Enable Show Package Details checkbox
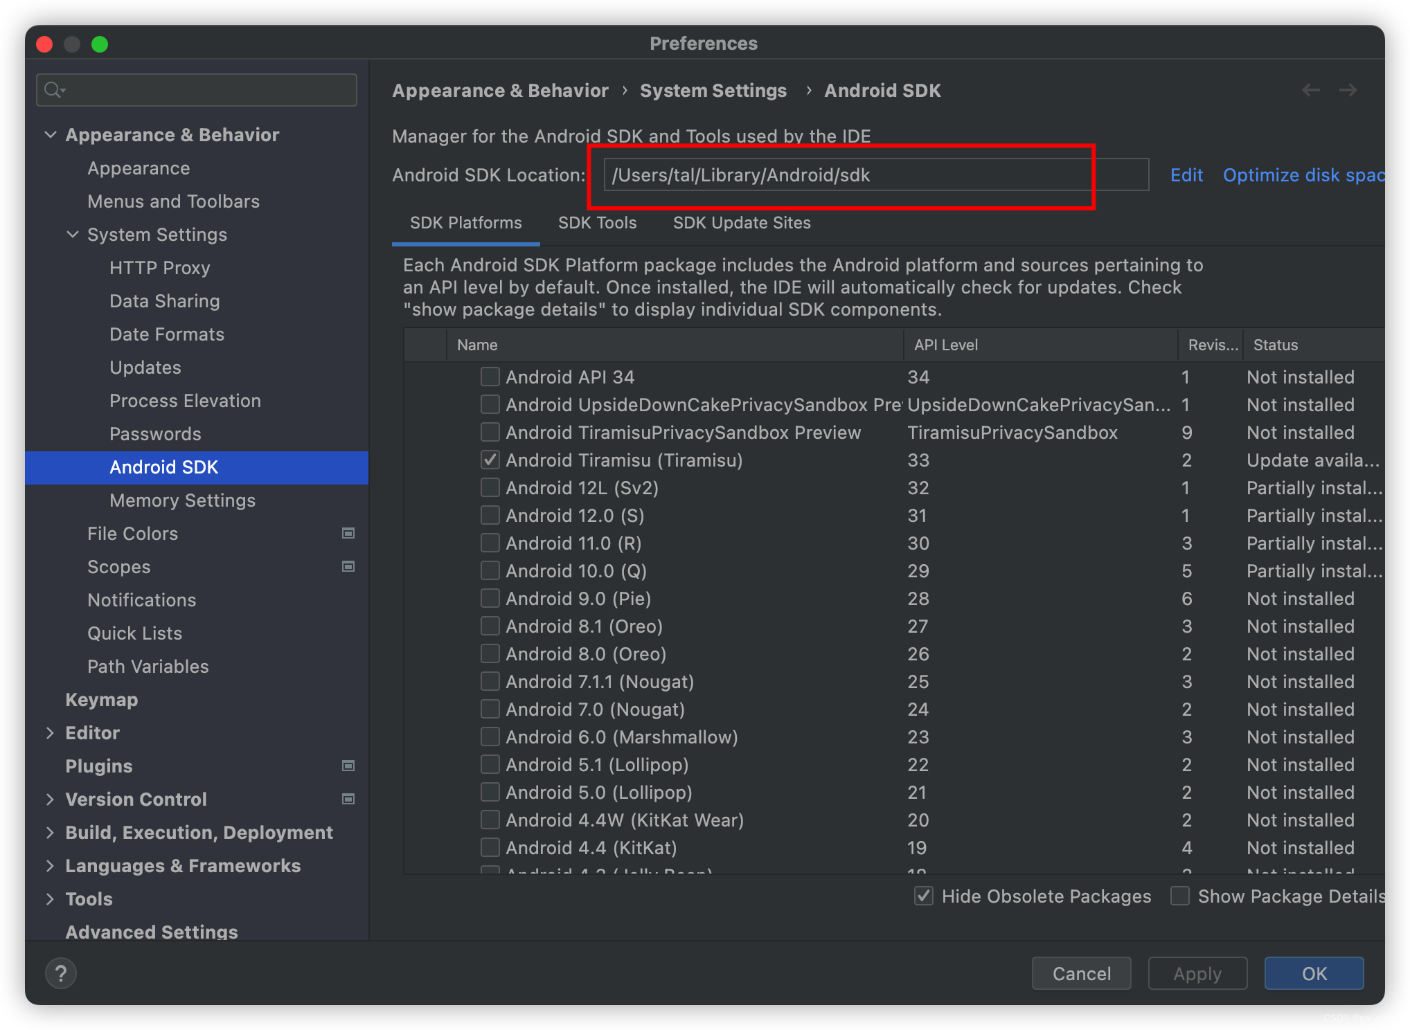This screenshot has height=1030, width=1410. point(1180,896)
